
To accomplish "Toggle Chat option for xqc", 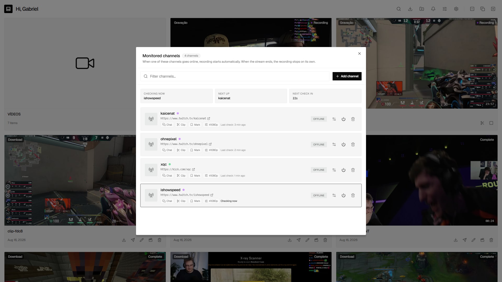I will (167, 176).
